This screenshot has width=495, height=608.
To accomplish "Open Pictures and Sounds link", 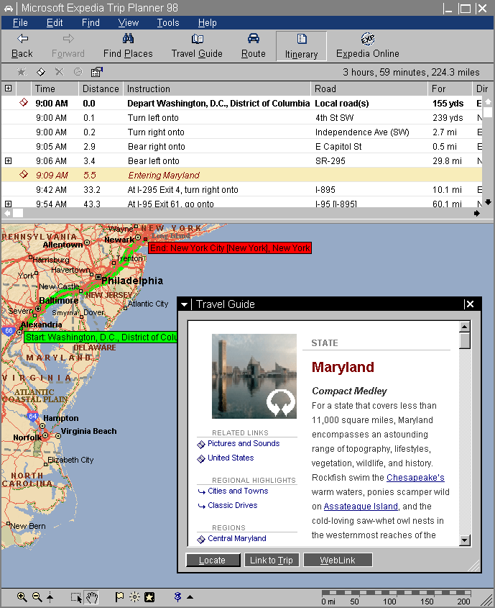I will point(244,443).
